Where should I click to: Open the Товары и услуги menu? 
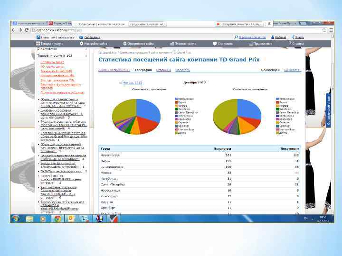50,44
